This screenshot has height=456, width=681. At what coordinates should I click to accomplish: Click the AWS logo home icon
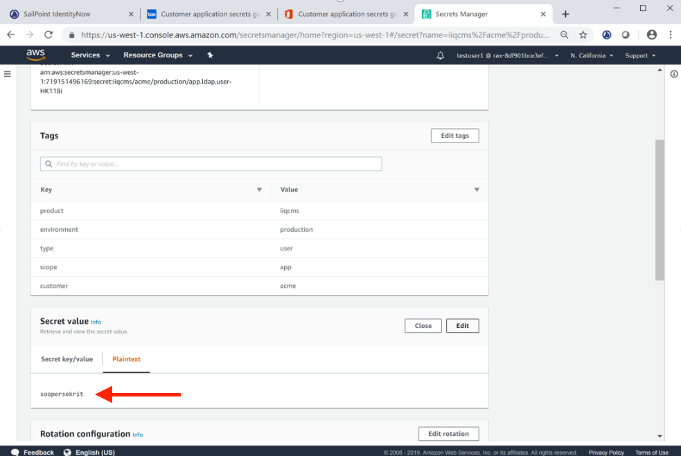click(x=35, y=55)
